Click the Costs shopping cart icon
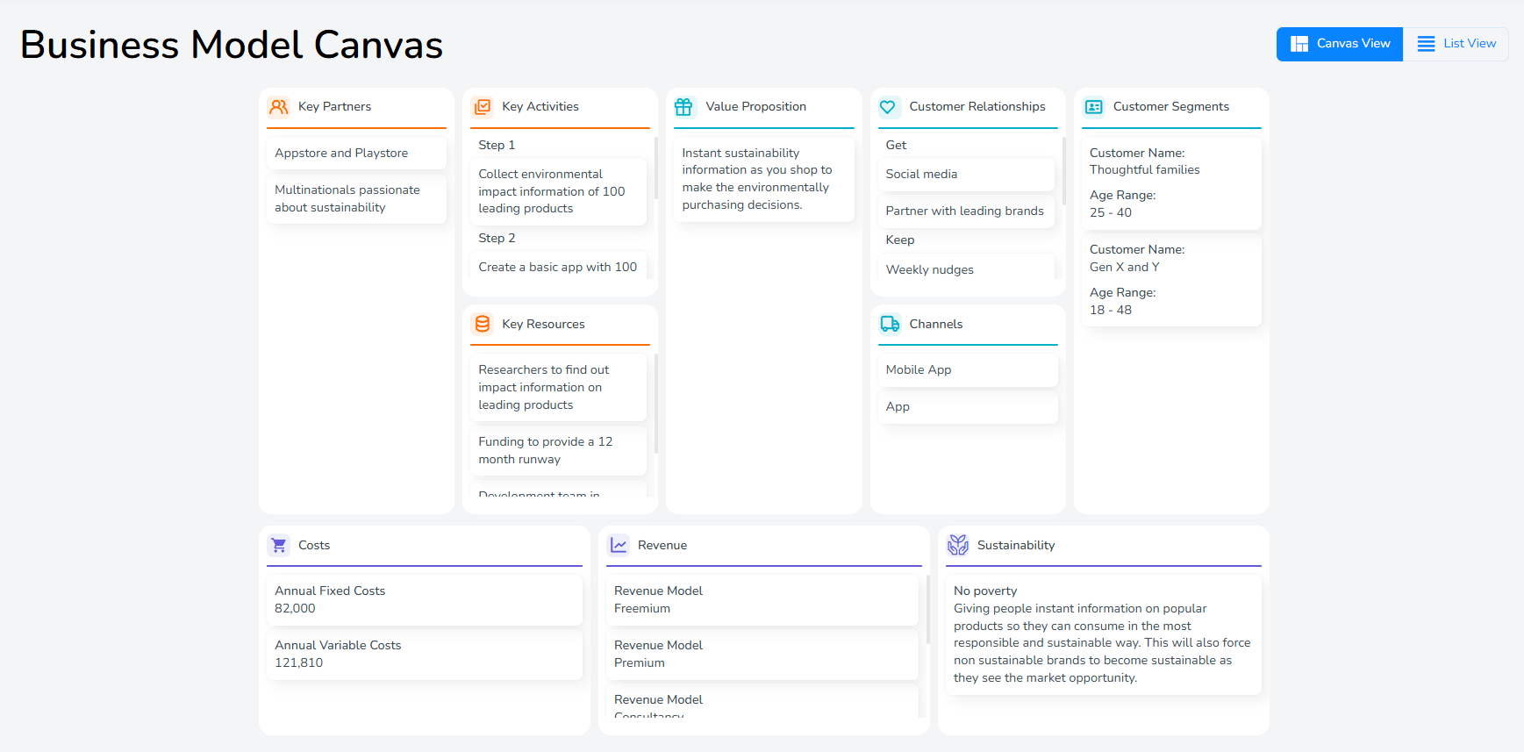The image size is (1524, 752). [278, 546]
